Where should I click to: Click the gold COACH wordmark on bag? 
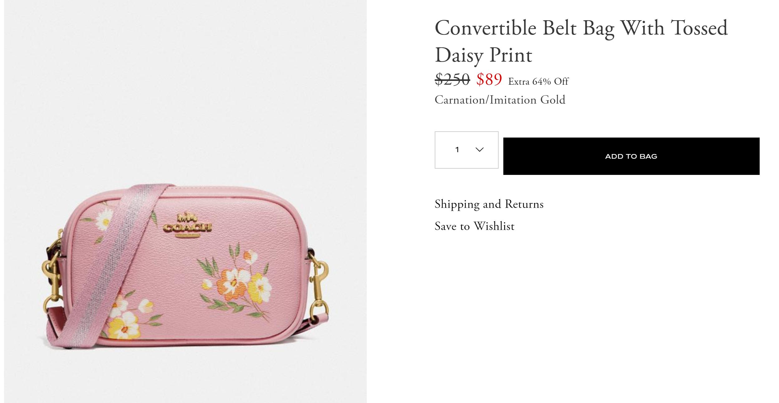187,227
